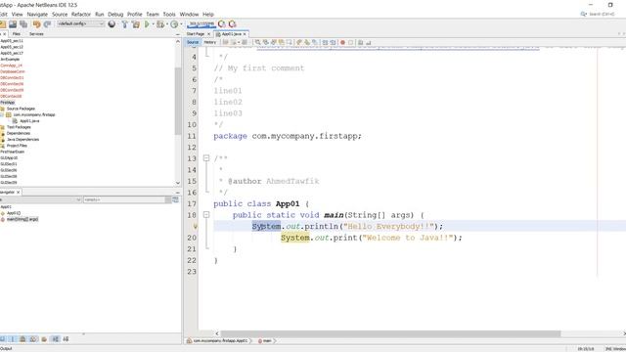Select the Java Dependencies node

[x=22, y=139]
